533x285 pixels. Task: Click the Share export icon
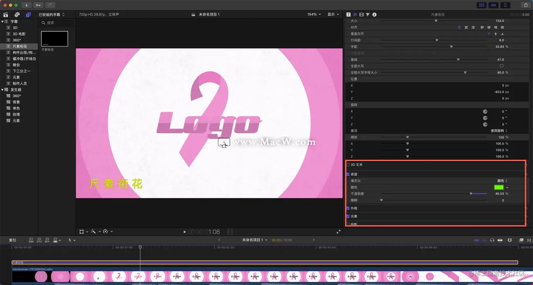pos(526,5)
